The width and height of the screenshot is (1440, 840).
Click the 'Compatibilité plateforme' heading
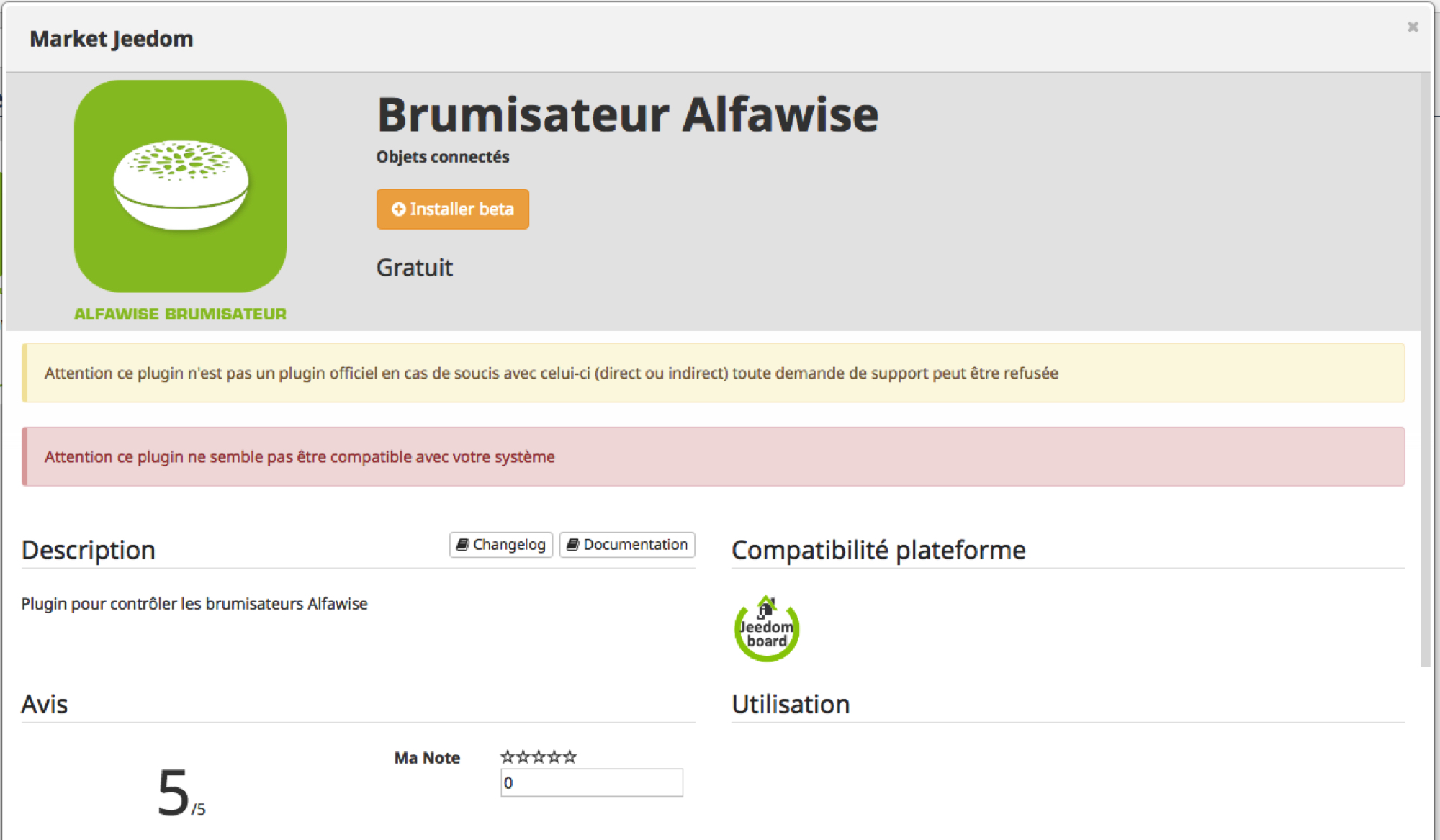[x=878, y=550]
